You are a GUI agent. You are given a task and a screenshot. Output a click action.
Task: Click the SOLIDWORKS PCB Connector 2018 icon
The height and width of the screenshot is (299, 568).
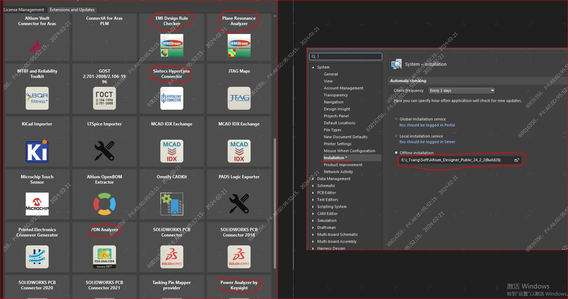coord(239,257)
